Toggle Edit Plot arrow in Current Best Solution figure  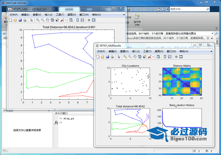point(32,20)
